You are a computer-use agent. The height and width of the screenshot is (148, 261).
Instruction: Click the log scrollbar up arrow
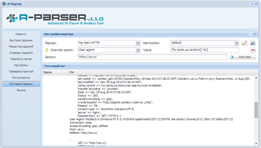[x=256, y=78]
